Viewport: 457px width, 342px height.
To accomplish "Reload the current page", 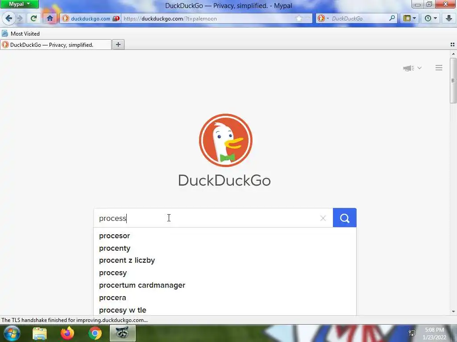I will (34, 19).
